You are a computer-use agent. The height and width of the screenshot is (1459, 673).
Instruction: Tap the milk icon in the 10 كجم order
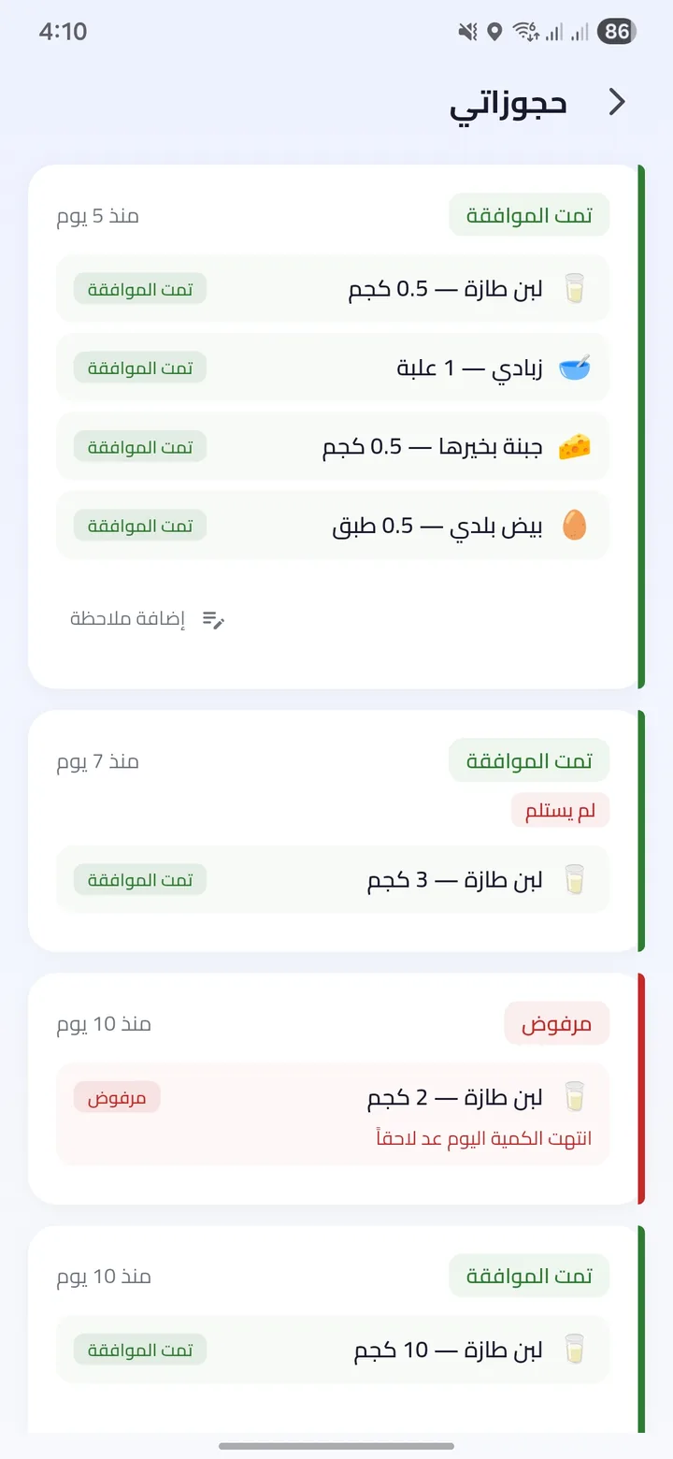click(575, 1350)
